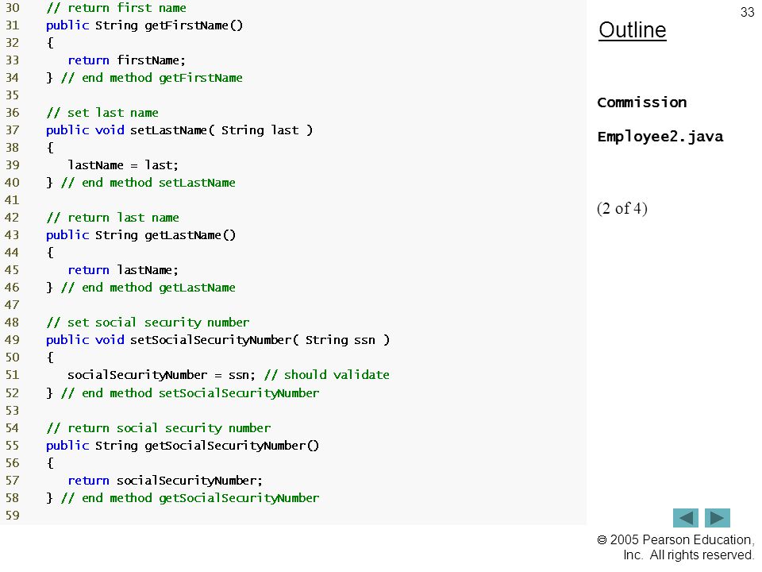Screen dimensions: 762x572
Task: Advance with the next slide arrow
Action: tap(718, 518)
